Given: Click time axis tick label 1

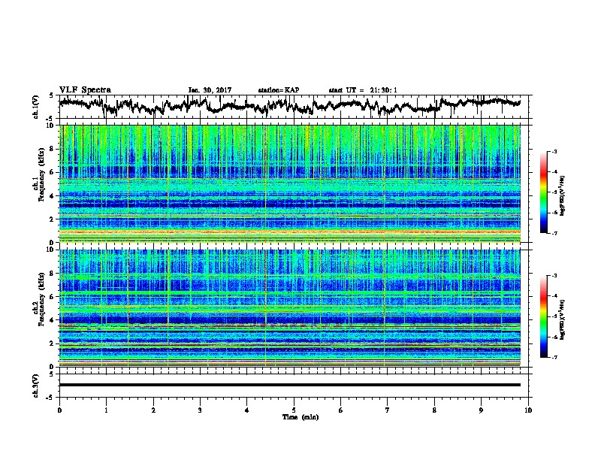Looking at the screenshot, I should (106, 410).
